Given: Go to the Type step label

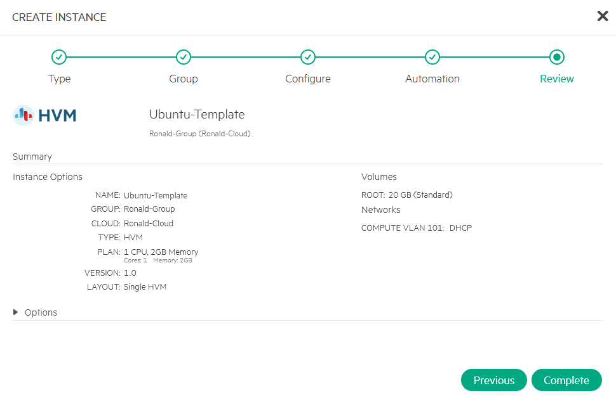Looking at the screenshot, I should pyautogui.click(x=59, y=79).
